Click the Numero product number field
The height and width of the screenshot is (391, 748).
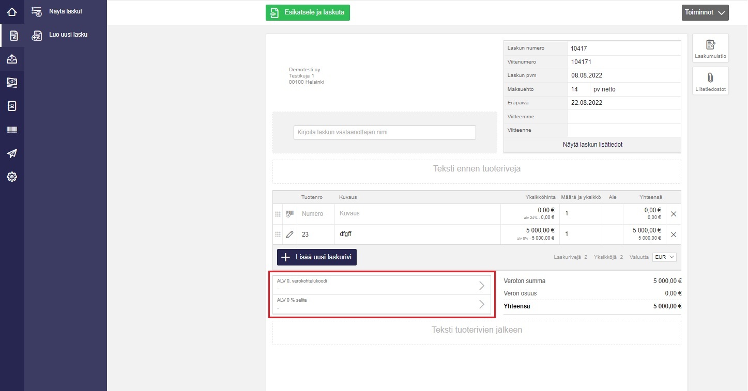[316, 214]
